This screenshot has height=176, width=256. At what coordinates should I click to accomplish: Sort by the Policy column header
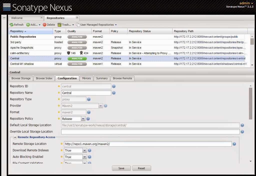[118, 31]
